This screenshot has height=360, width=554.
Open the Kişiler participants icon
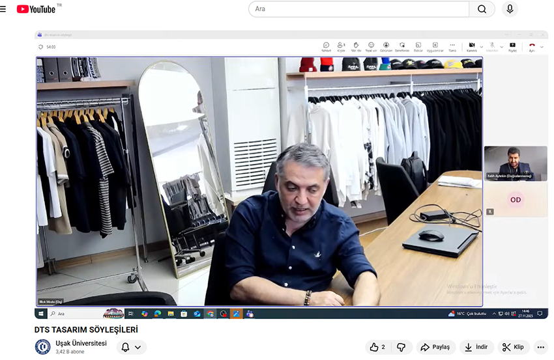pyautogui.click(x=341, y=46)
